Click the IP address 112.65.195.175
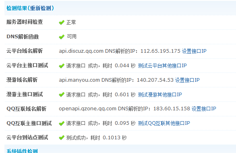This screenshot has width=236, height=153. (160, 51)
